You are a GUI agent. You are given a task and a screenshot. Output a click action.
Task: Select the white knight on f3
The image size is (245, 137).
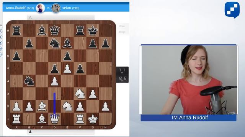pos(80,94)
